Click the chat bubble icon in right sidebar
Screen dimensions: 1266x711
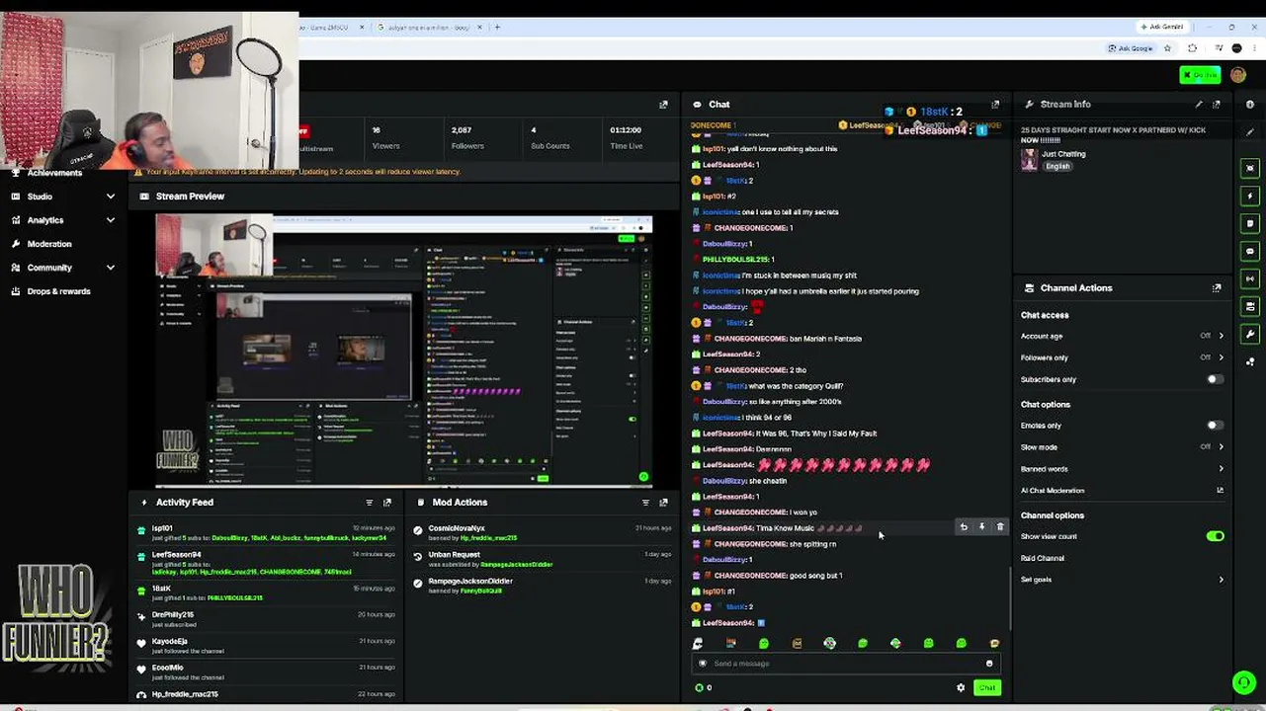(x=1250, y=251)
